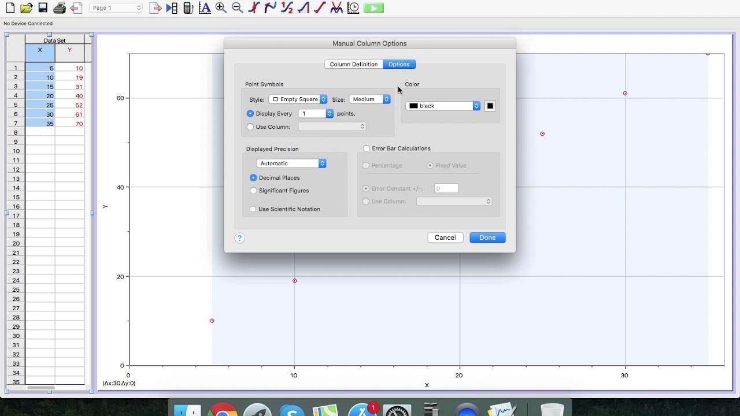Screen dimensions: 740x416
Task: Click the graph's Y axis label
Action: point(105,206)
